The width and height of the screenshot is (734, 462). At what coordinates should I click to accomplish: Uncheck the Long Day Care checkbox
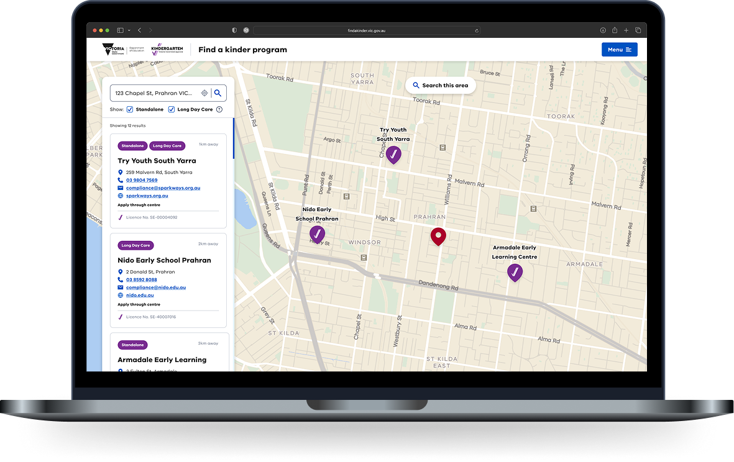tap(172, 109)
